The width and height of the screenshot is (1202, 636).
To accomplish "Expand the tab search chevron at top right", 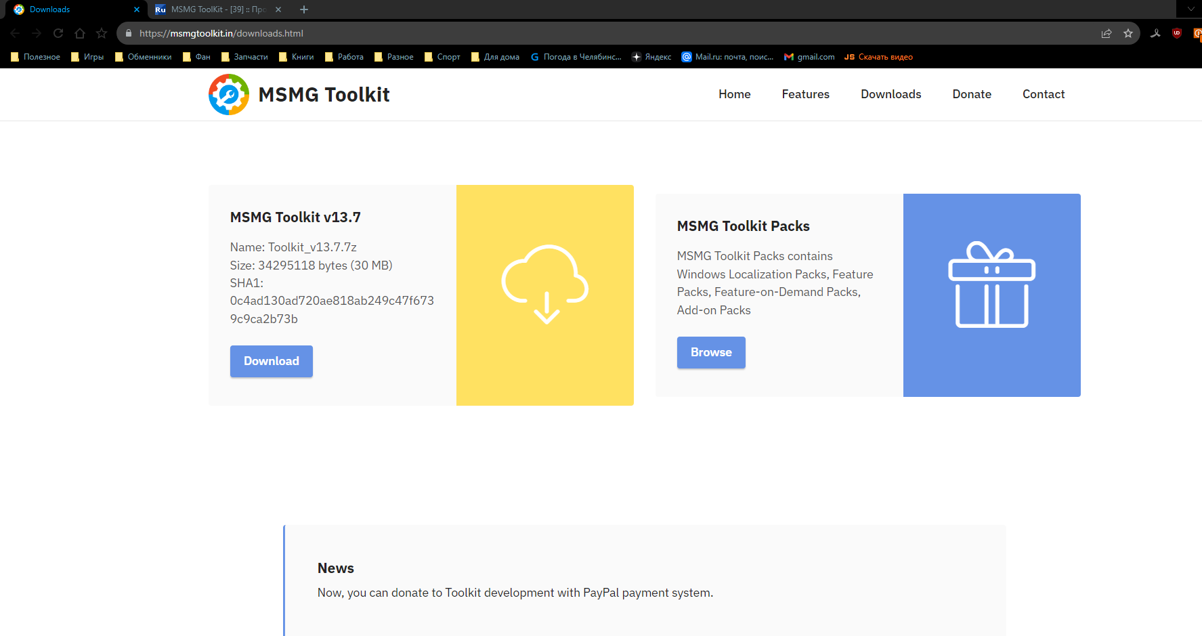I will 1191,9.
